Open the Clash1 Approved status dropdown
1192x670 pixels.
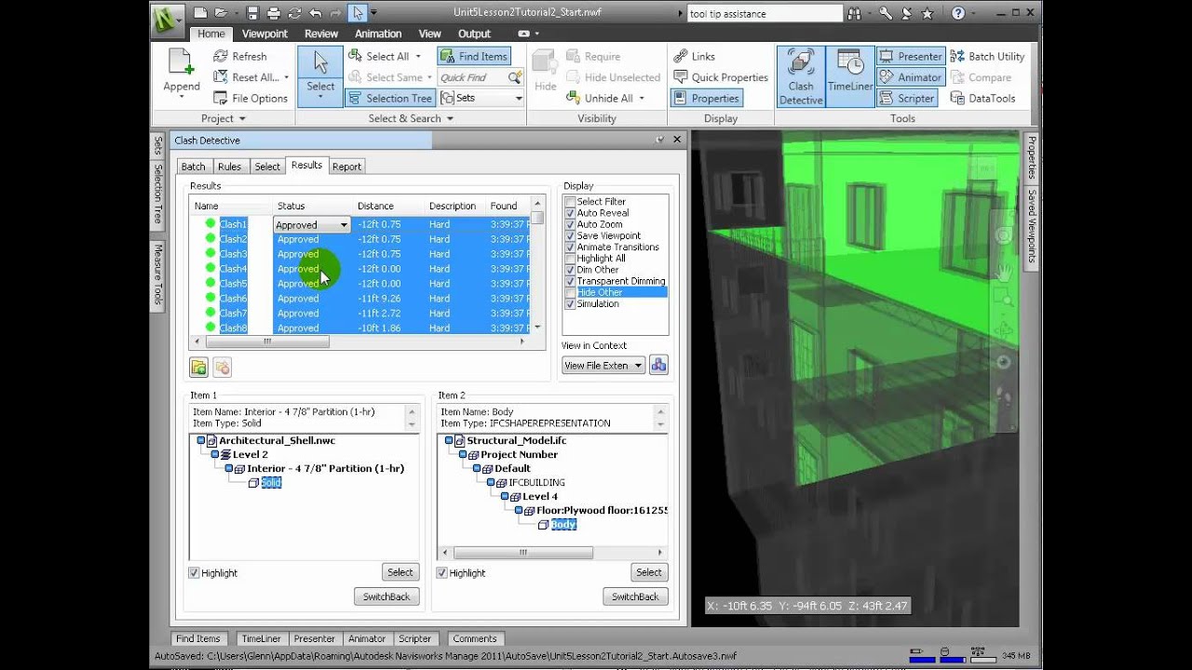pos(344,224)
